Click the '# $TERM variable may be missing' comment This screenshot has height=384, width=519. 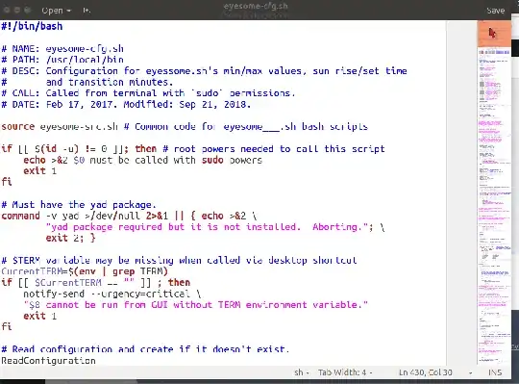click(179, 260)
